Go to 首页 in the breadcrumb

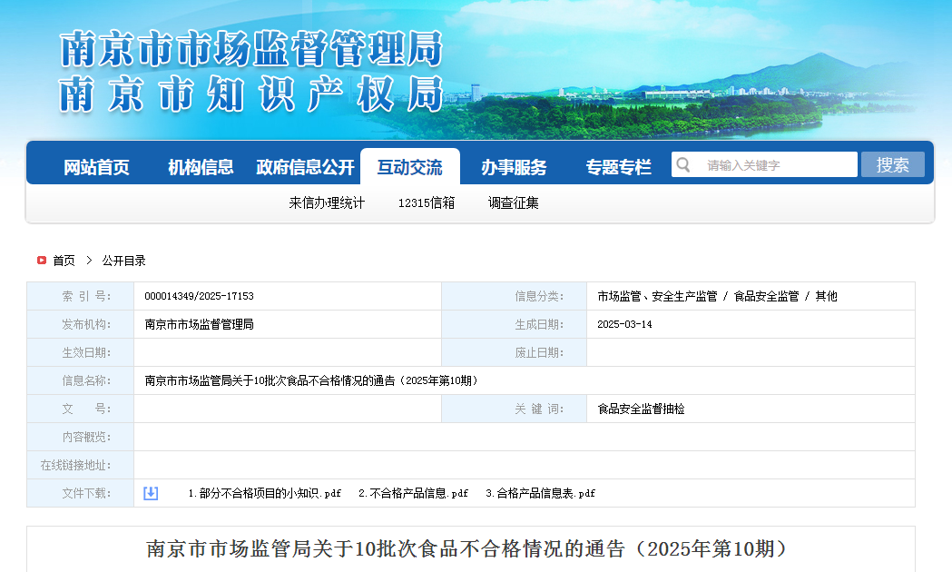pos(64,261)
